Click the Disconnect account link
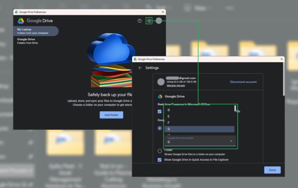Image resolution: width=298 pixels, height=188 pixels. [243, 82]
